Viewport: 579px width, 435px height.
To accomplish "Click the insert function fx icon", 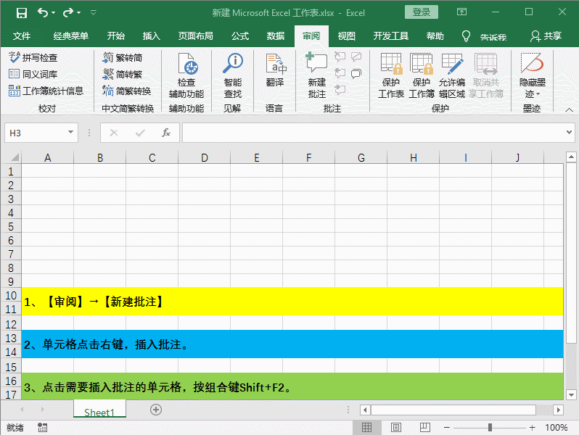I will point(166,133).
